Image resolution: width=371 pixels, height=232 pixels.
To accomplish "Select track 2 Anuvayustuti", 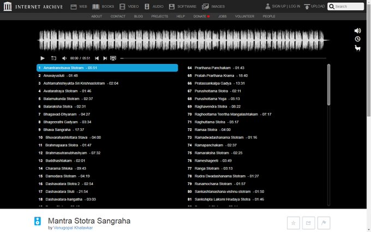I will [107, 75].
